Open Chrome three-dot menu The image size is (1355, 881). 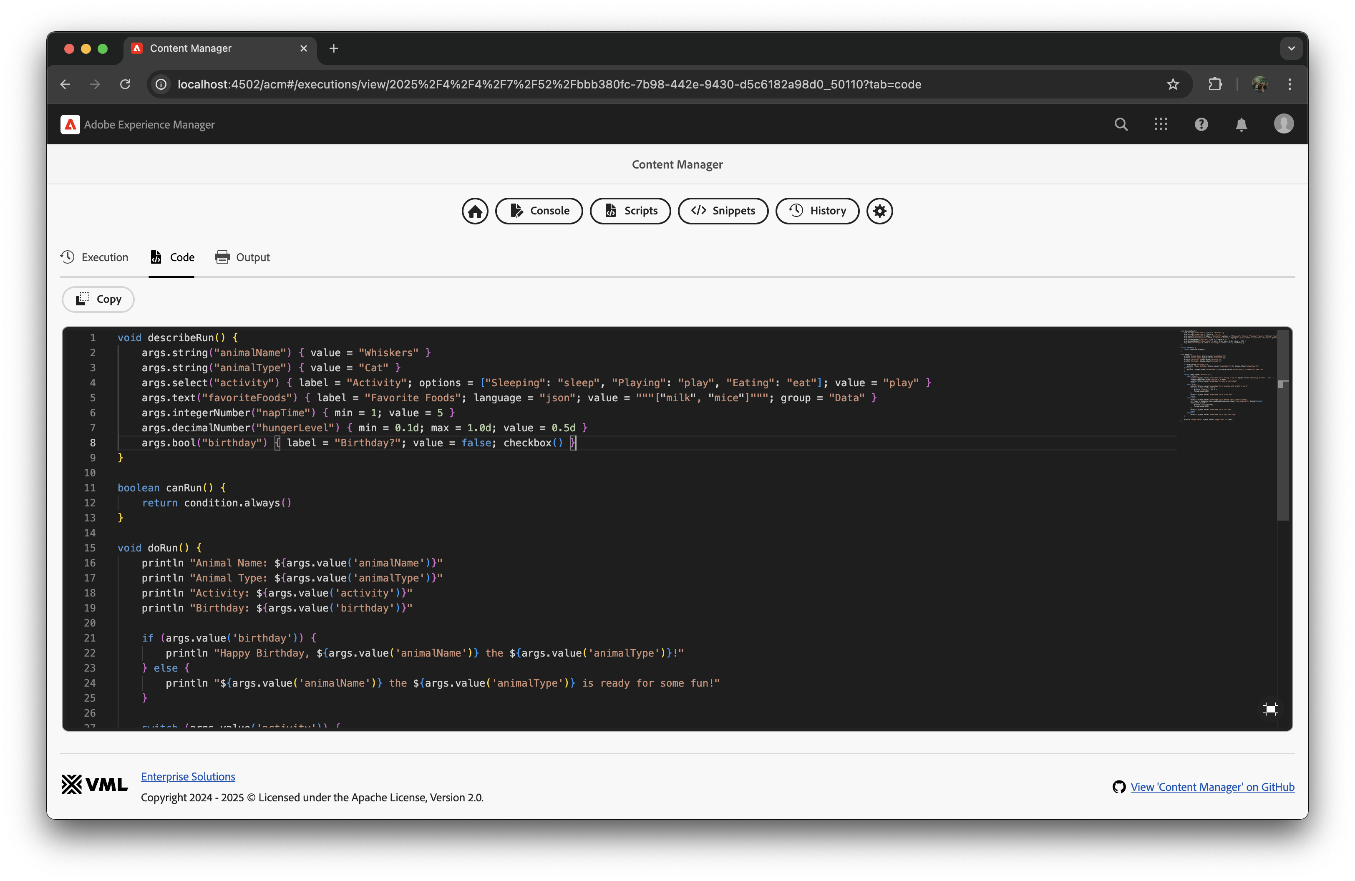click(1290, 84)
